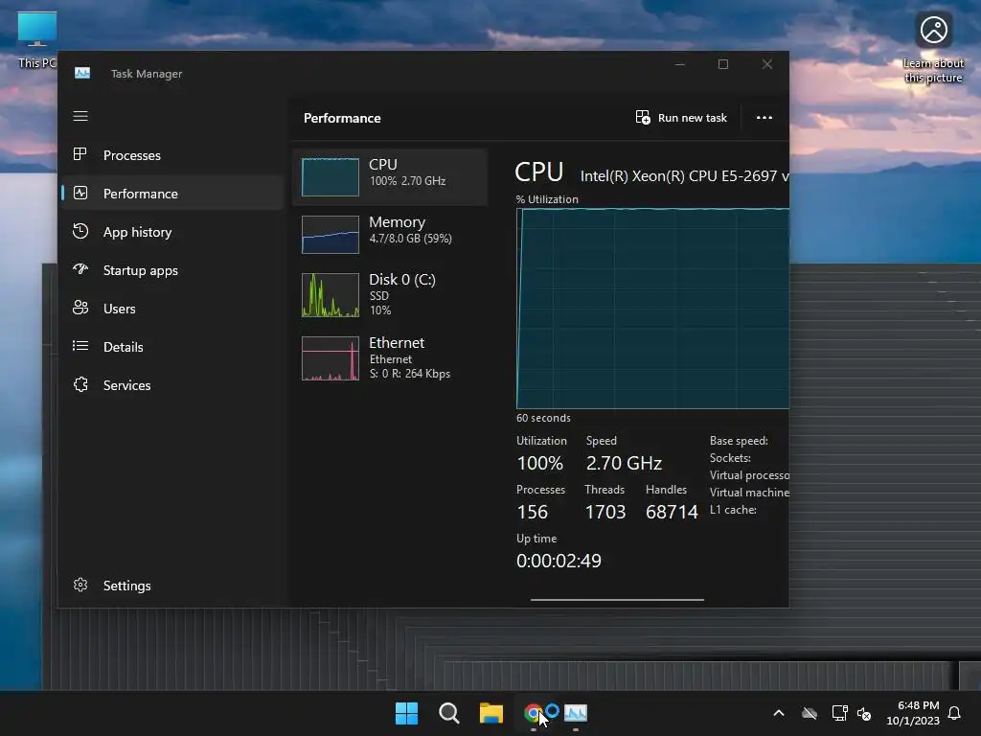Click the Up time value 0:00:02:49
This screenshot has width=981, height=736.
(x=559, y=561)
